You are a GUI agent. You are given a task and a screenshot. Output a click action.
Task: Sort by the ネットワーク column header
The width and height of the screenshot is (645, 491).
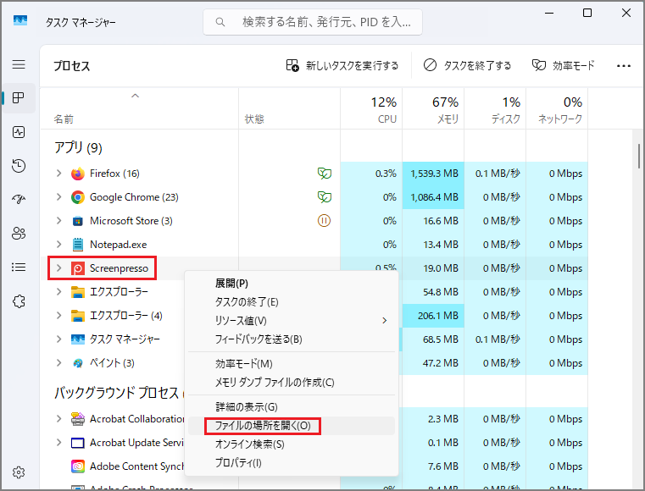(x=557, y=109)
